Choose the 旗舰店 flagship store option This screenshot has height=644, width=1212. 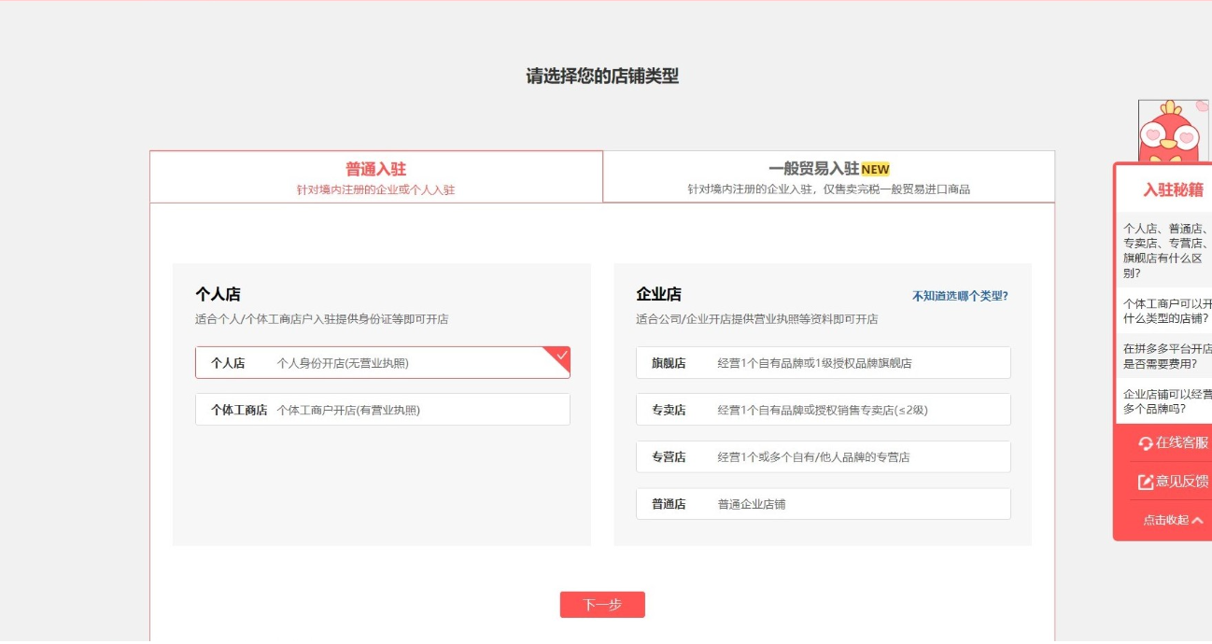[823, 362]
